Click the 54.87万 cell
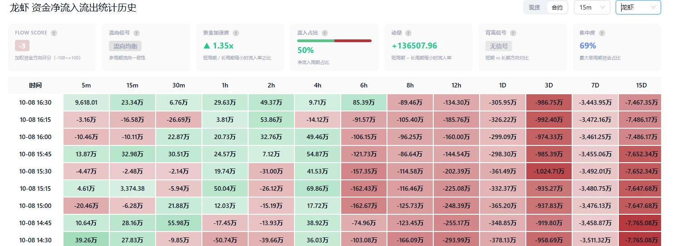Screen dimensions: 686x246 click(318, 154)
